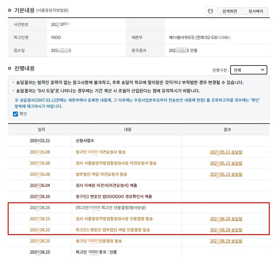Click the 08.29 송달됨 result link
This screenshot has height=258, width=275.
click(226, 241)
